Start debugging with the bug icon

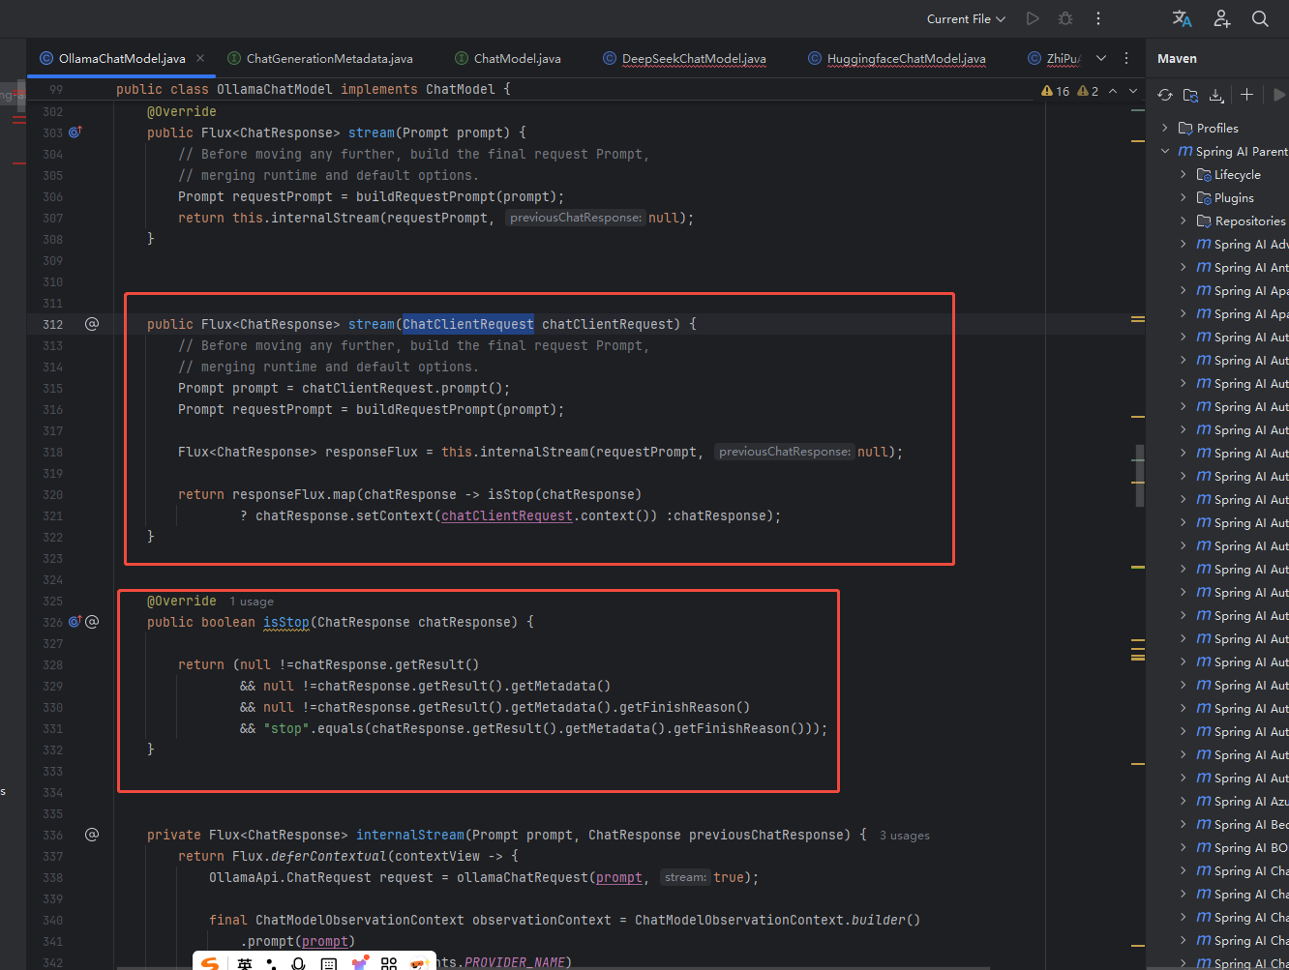[x=1065, y=18]
